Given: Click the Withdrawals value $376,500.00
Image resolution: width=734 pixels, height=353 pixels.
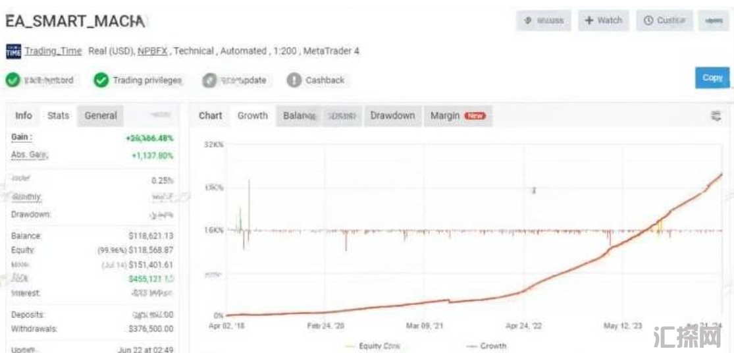Looking at the screenshot, I should point(151,329).
